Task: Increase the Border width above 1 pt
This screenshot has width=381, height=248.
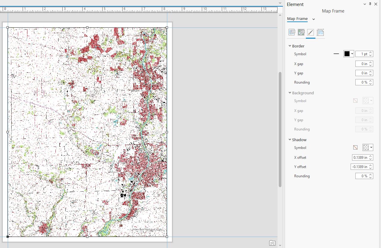Action: tap(371, 52)
